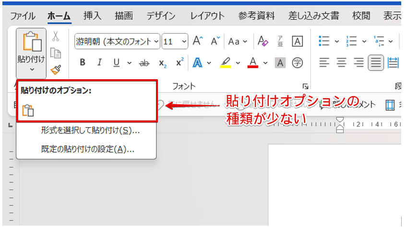Toggle bold formatting

point(83,62)
